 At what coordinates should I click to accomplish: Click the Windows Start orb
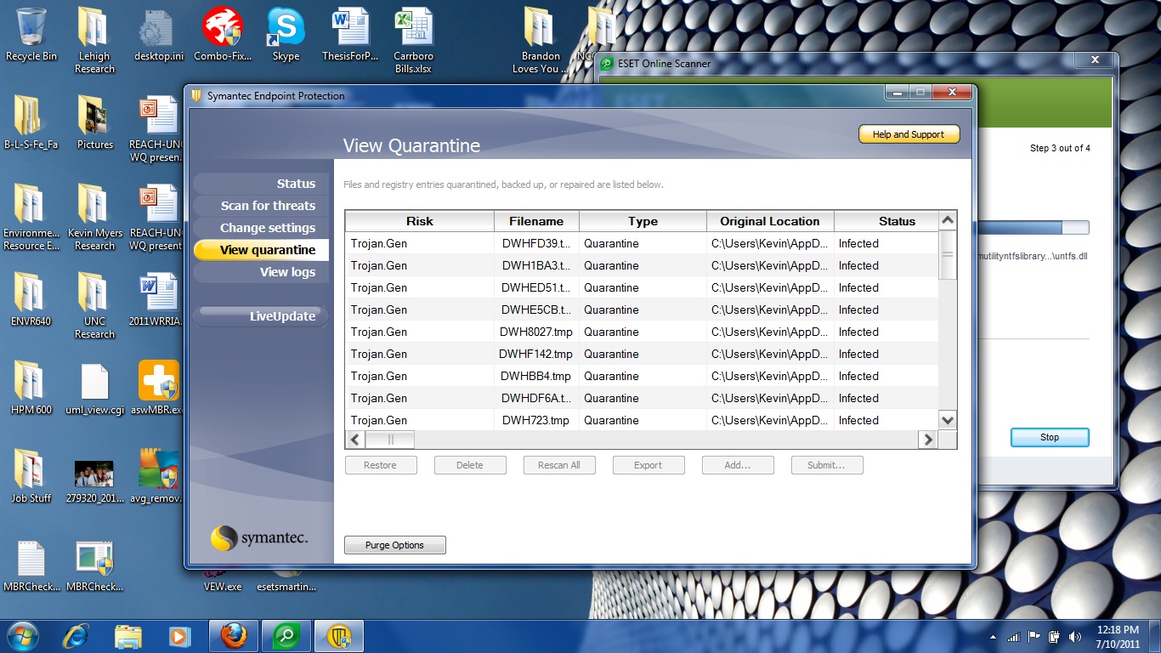pos(23,636)
